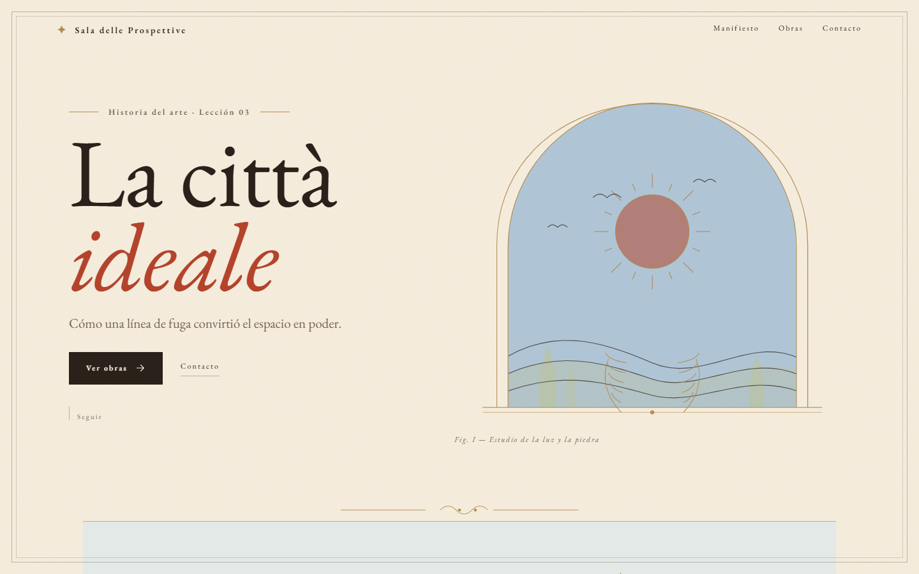This screenshot has width=919, height=574.
Task: Go to Obras in the top navigation
Action: [x=791, y=28]
